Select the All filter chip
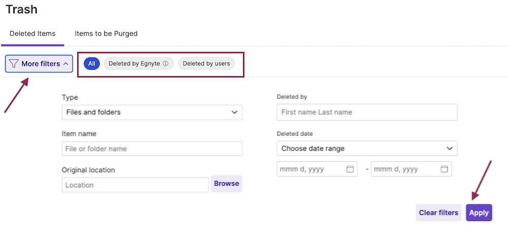 (x=92, y=64)
